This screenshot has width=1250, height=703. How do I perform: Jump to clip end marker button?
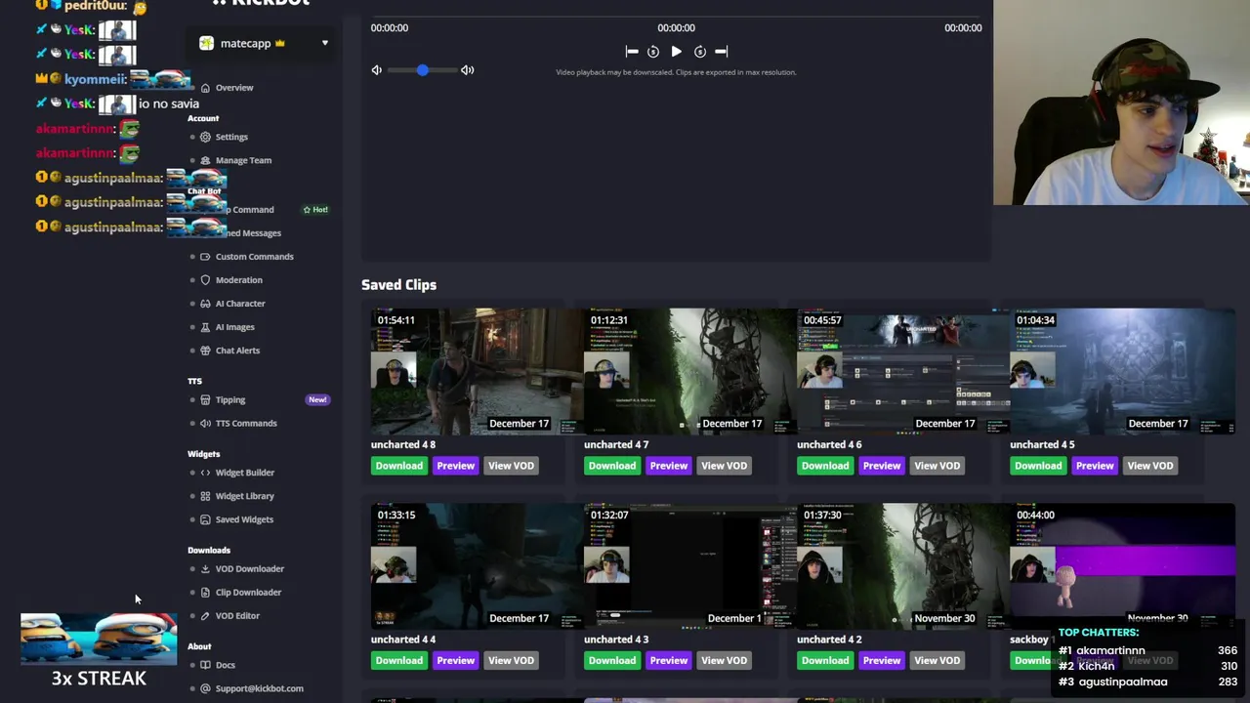coord(721,52)
